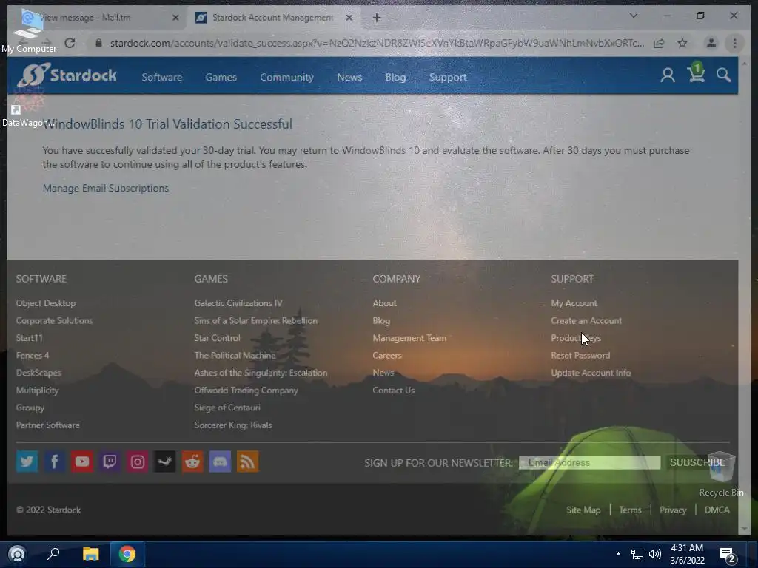Viewport: 758px width, 568px height.
Task: Open the Stardock account user icon
Action: point(668,75)
